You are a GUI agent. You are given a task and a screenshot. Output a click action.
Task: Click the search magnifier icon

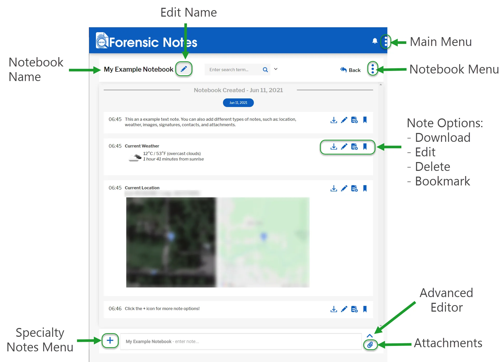265,70
